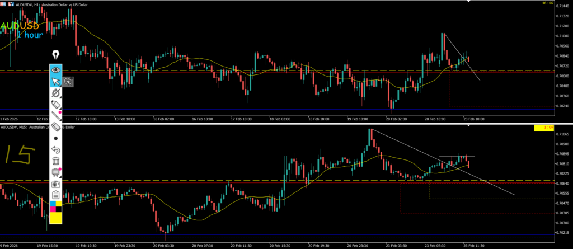Open the multi-color palette swatch

coord(56,206)
